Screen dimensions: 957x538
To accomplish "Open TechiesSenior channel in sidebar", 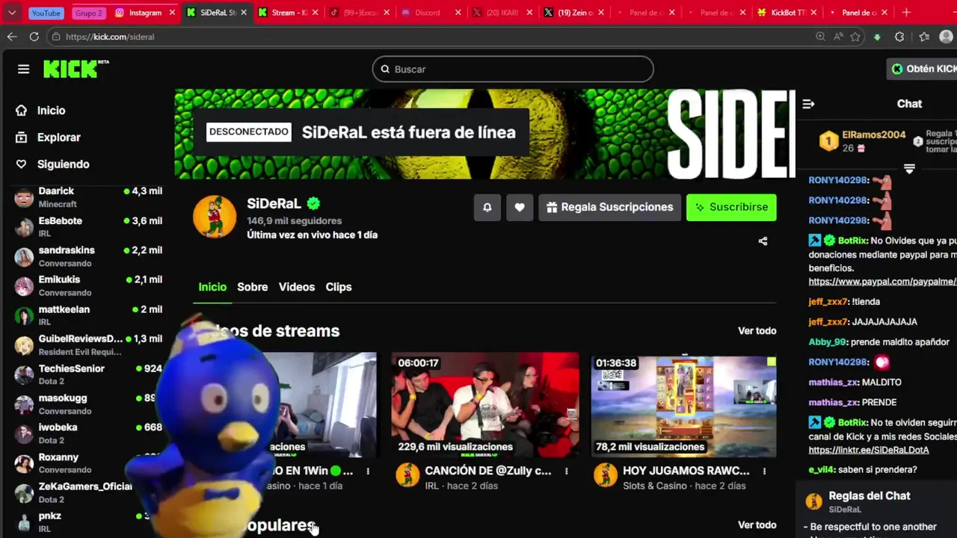I will coord(88,374).
